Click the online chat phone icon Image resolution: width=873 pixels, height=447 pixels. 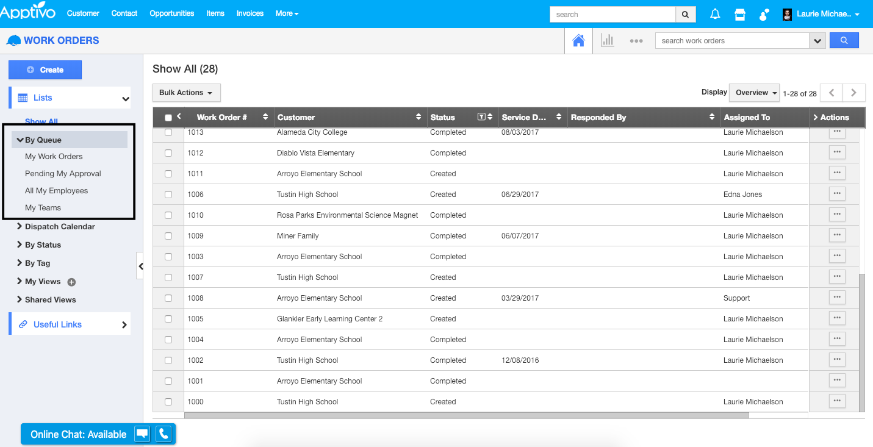[x=163, y=434]
